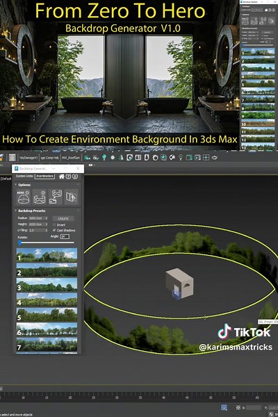Click the MW_RoofGen toolbar button

coord(70,158)
